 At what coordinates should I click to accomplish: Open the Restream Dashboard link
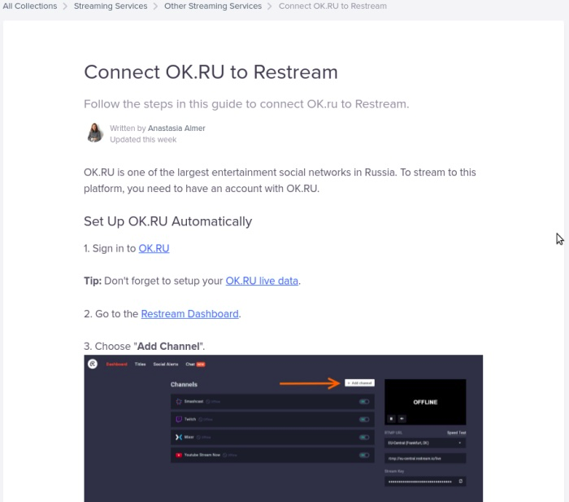189,314
